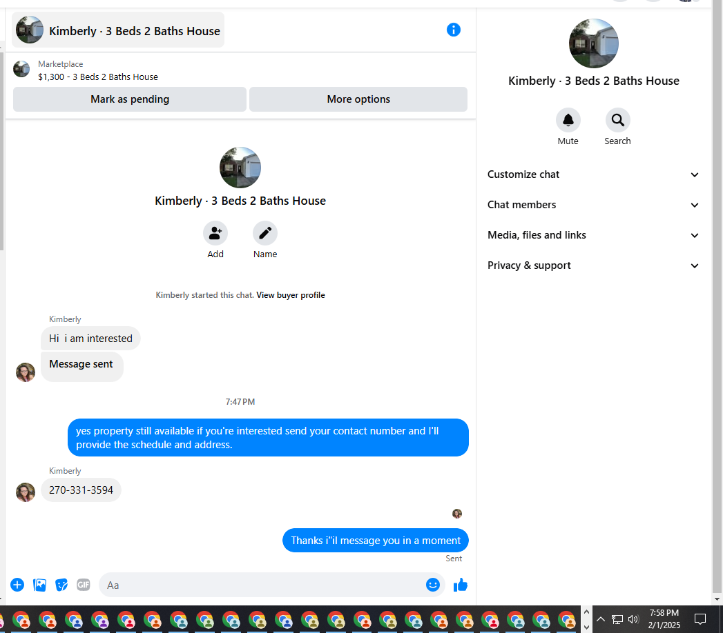The image size is (723, 633).
Task: Add people with the Add person icon
Action: tap(215, 233)
